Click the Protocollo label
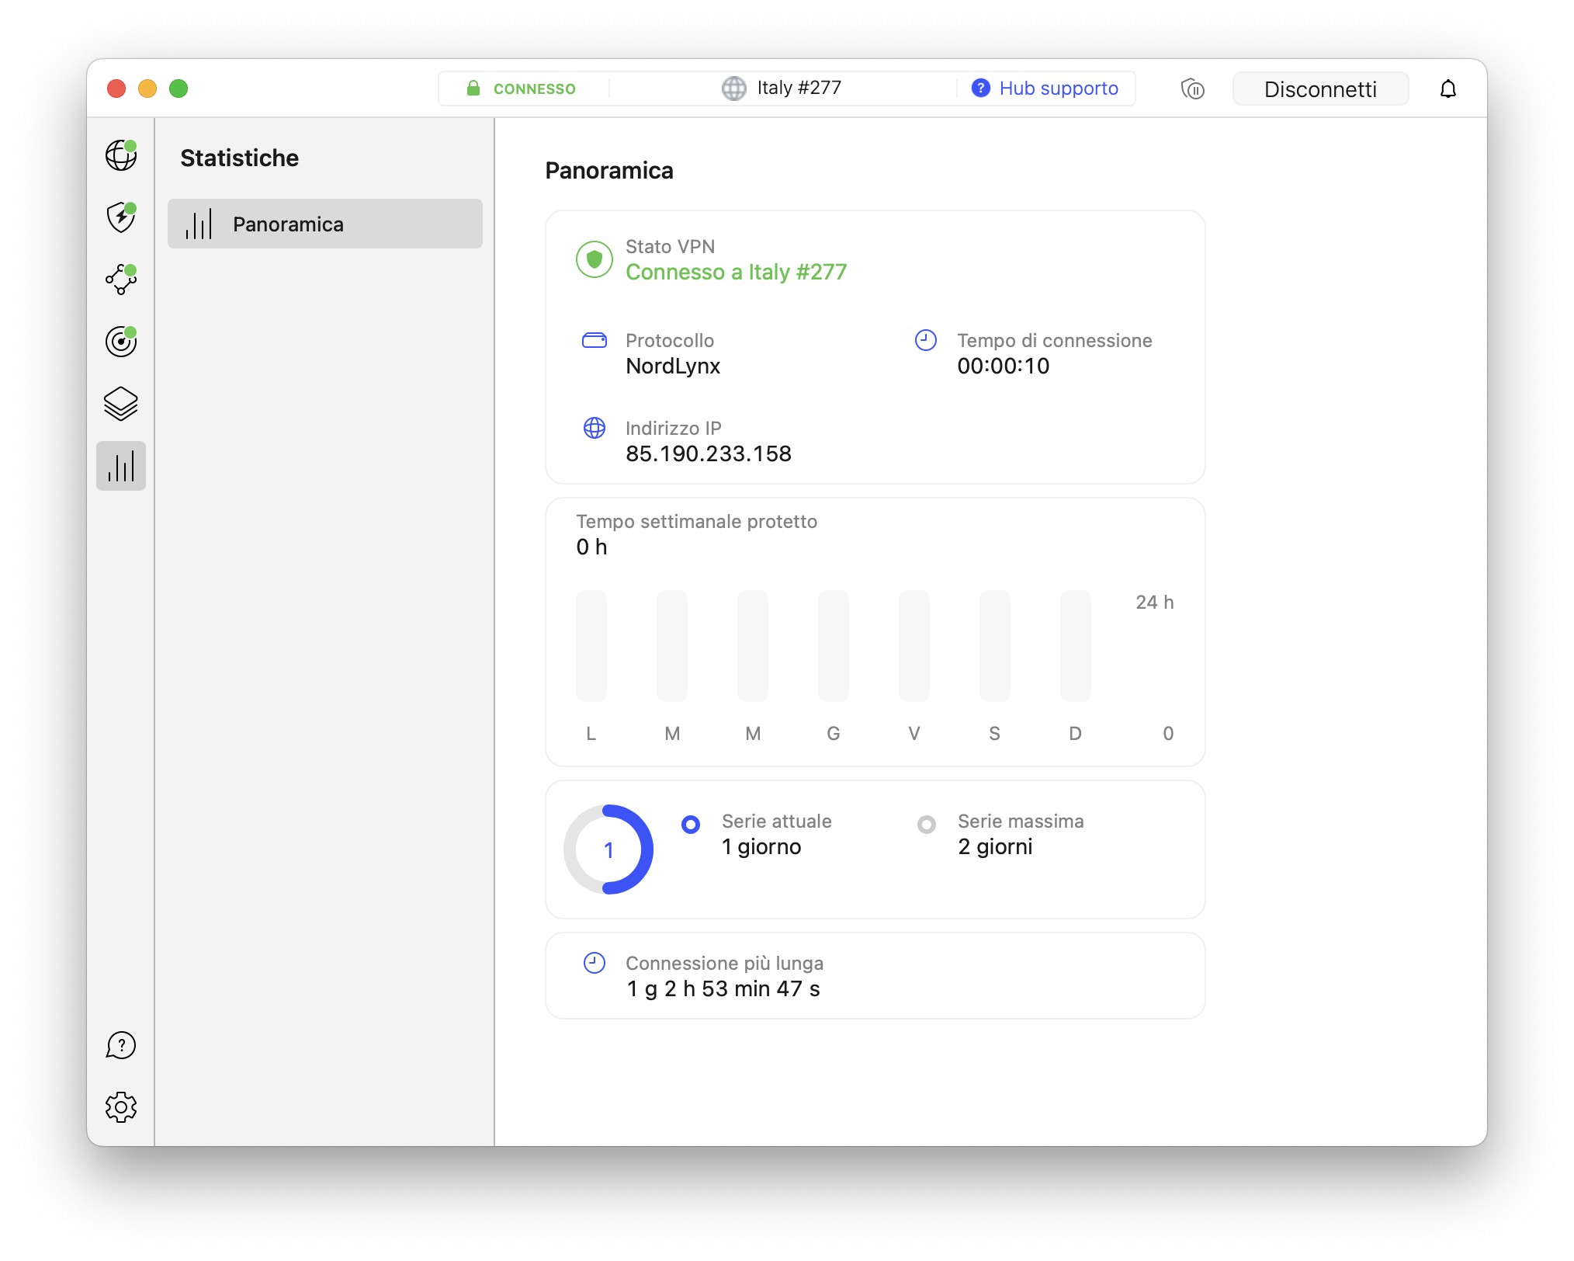The image size is (1574, 1261). pos(670,340)
